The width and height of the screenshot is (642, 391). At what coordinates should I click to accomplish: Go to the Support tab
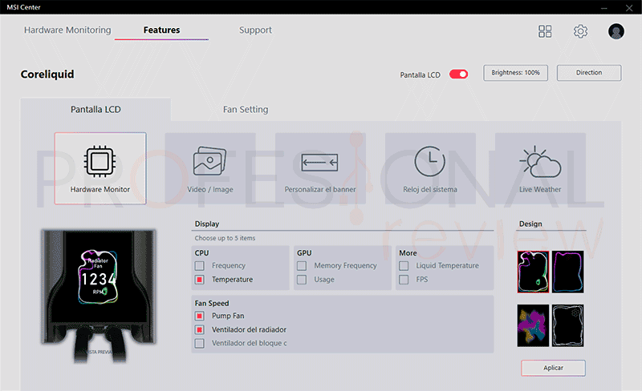click(x=255, y=30)
